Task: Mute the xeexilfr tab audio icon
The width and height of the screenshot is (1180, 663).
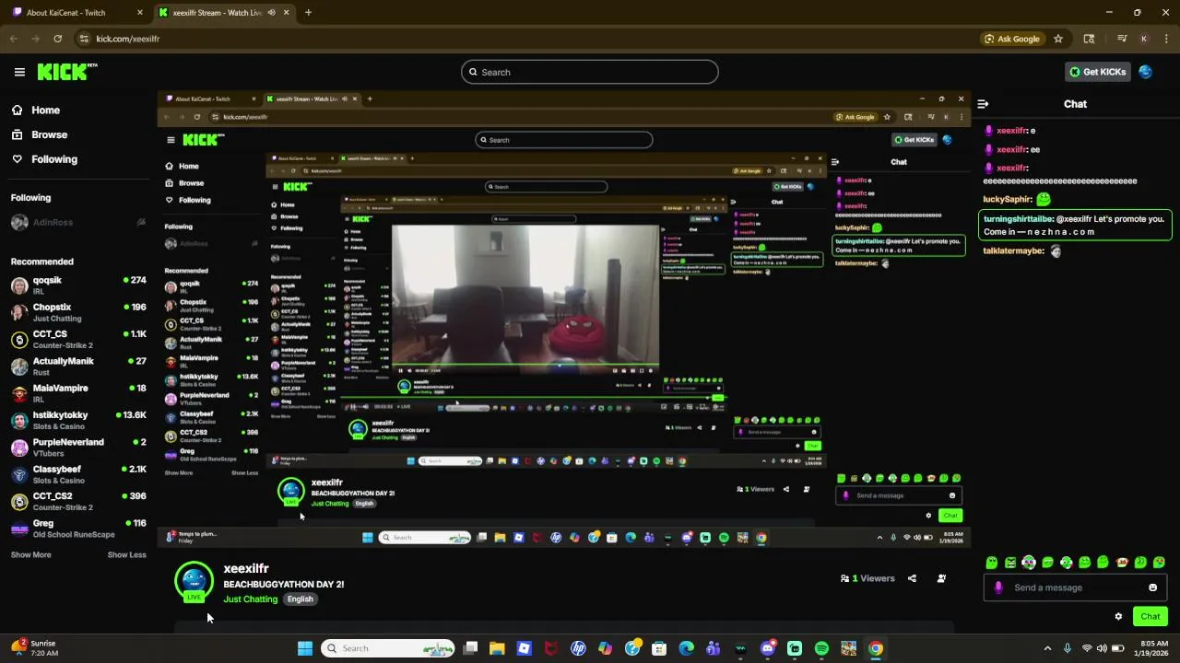Action: tap(271, 13)
